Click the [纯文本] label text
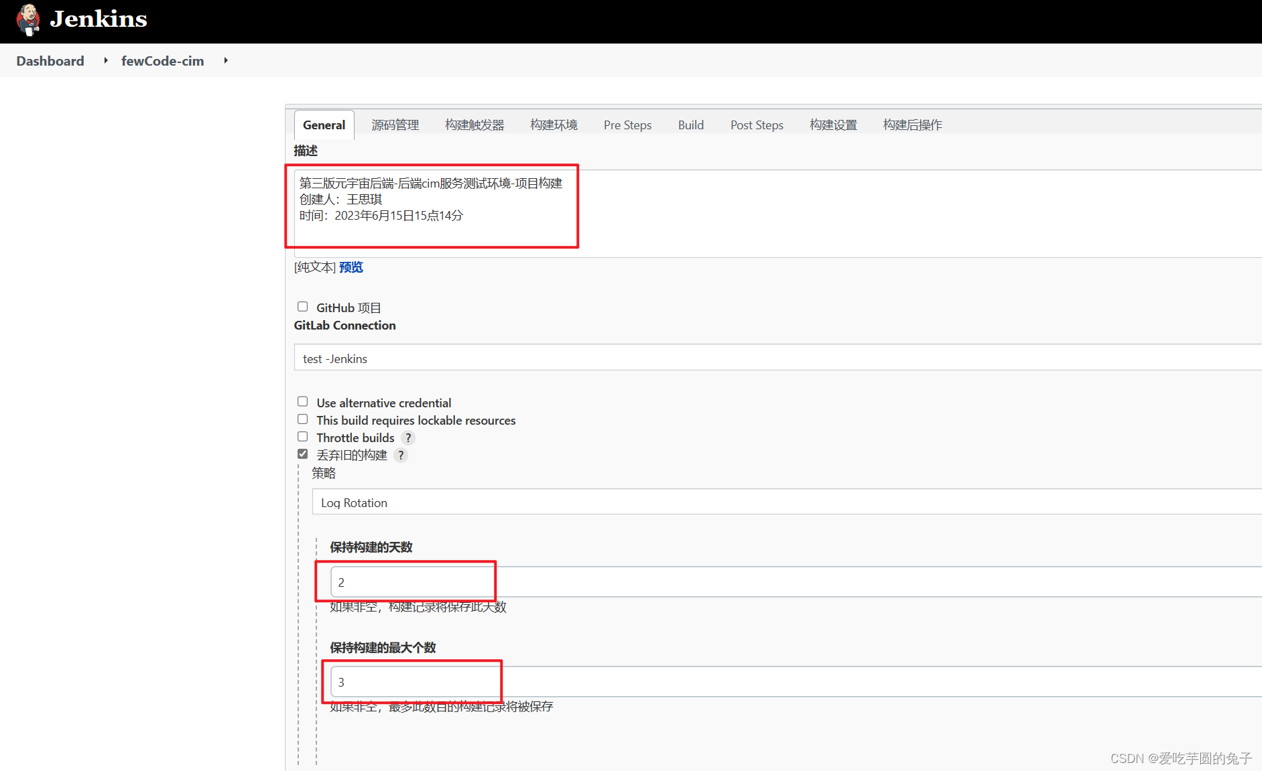This screenshot has width=1262, height=771. coord(315,267)
